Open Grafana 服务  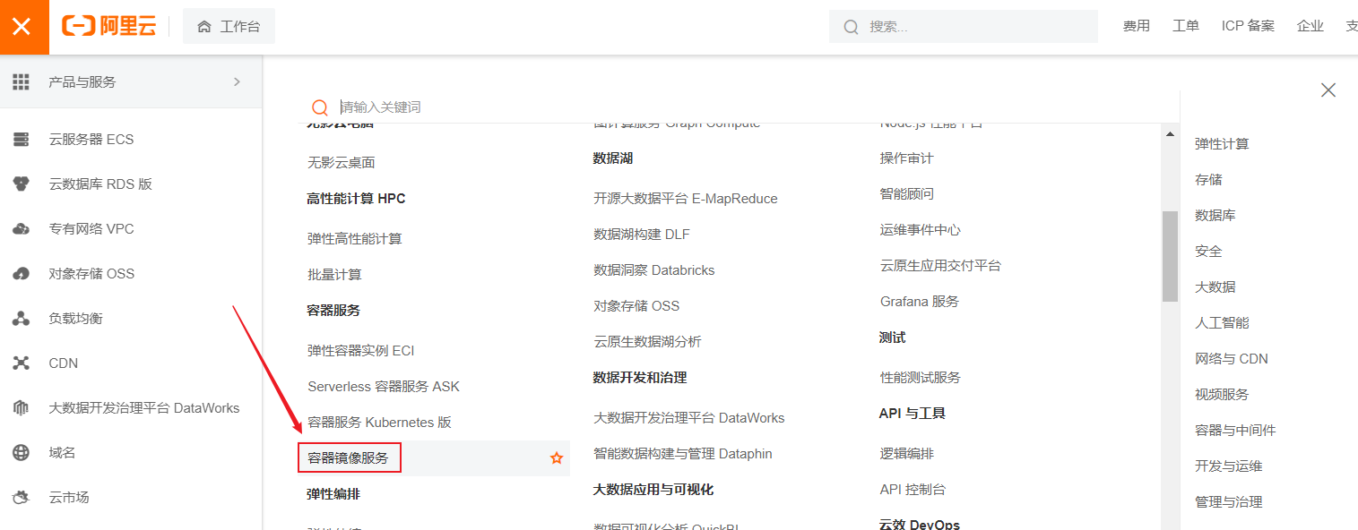pos(920,302)
